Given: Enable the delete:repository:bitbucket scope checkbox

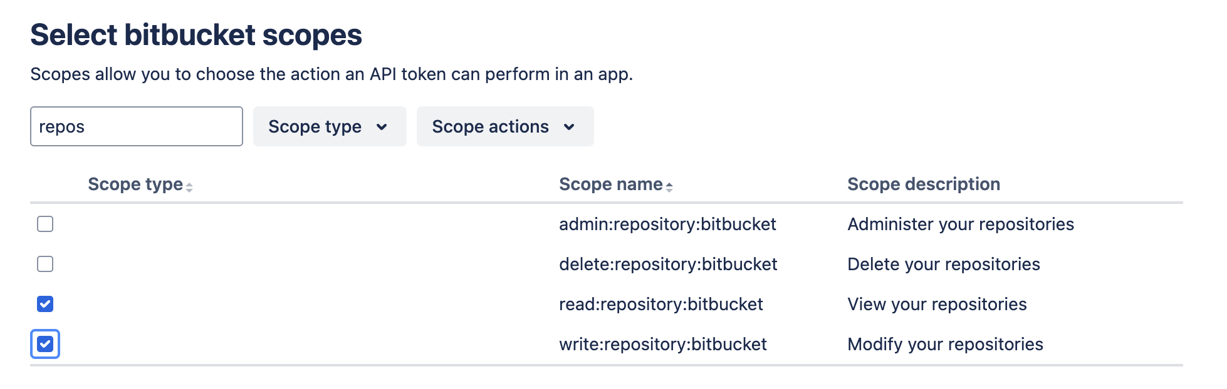Looking at the screenshot, I should 44,264.
